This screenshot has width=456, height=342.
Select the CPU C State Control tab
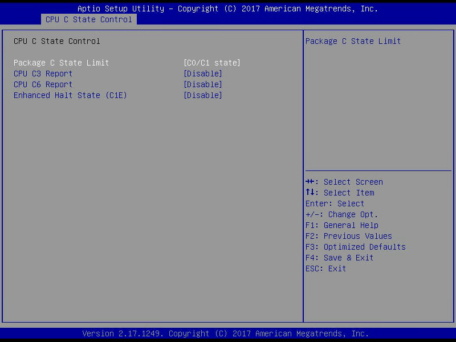tap(88, 19)
